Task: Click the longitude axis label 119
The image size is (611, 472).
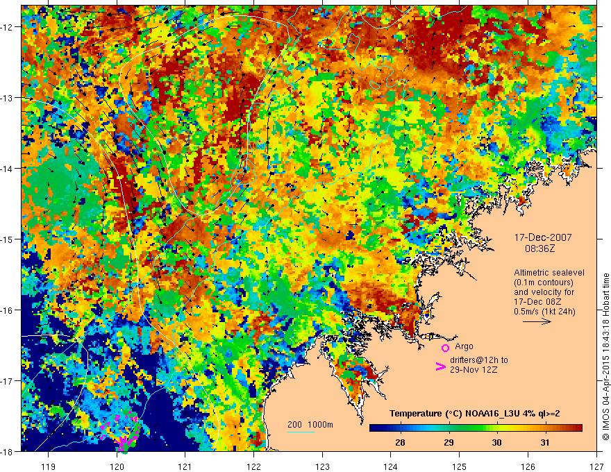Action: [x=49, y=466]
